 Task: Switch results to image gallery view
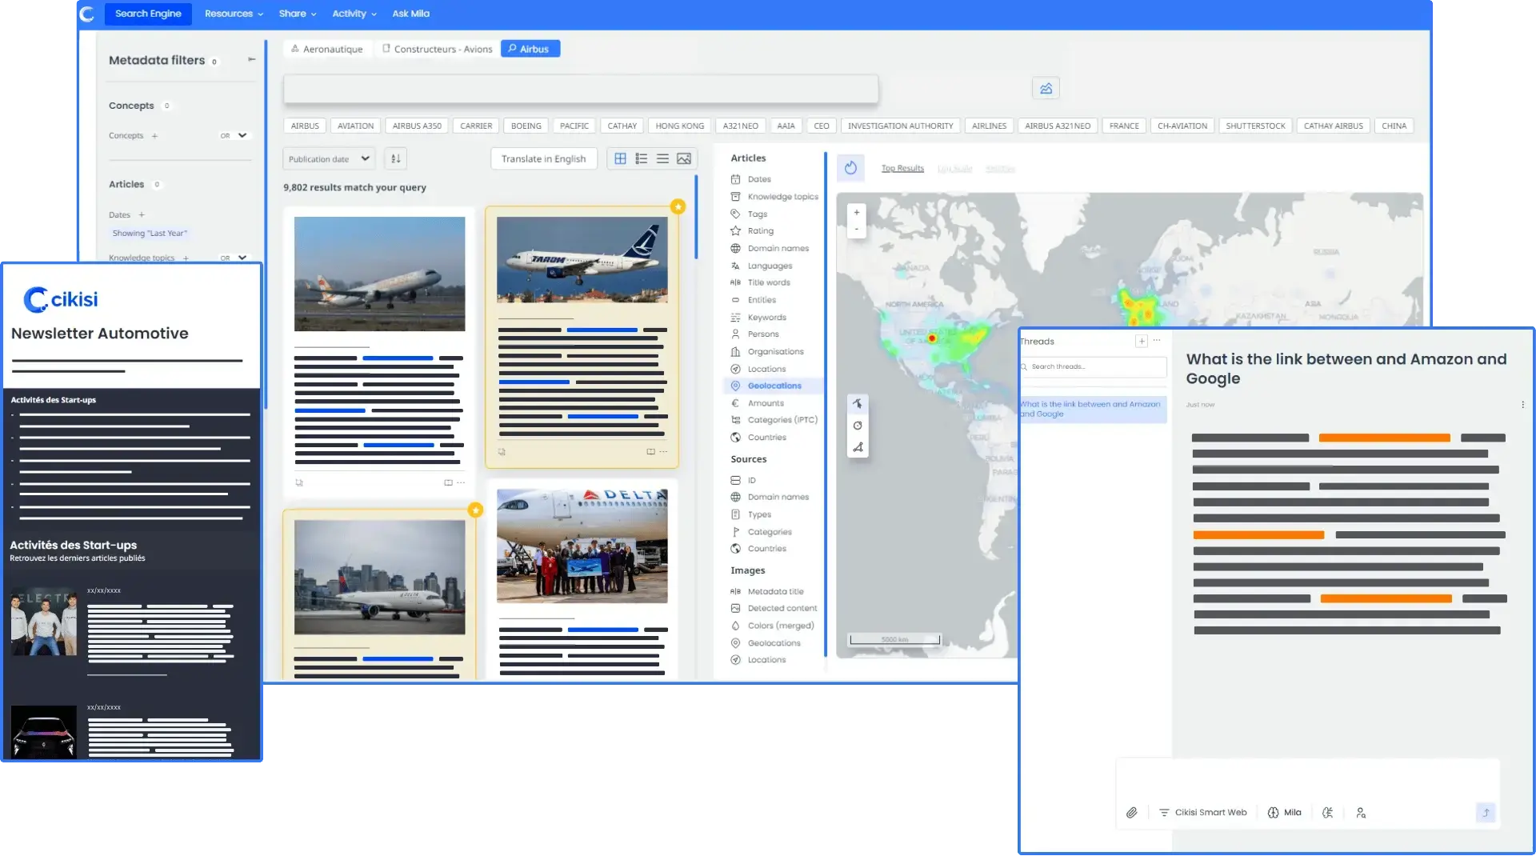pos(684,158)
